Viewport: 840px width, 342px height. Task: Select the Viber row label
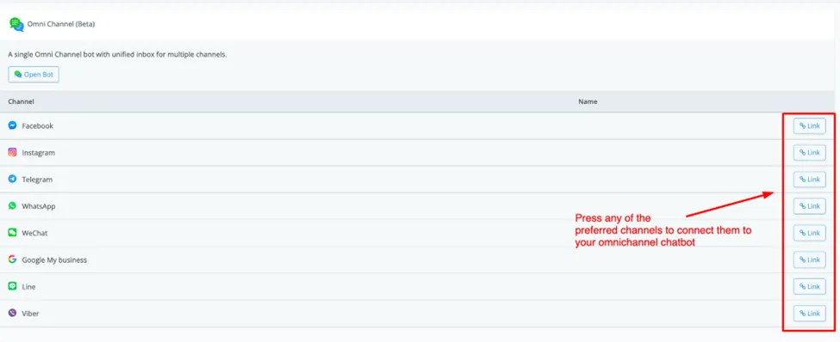click(x=30, y=314)
